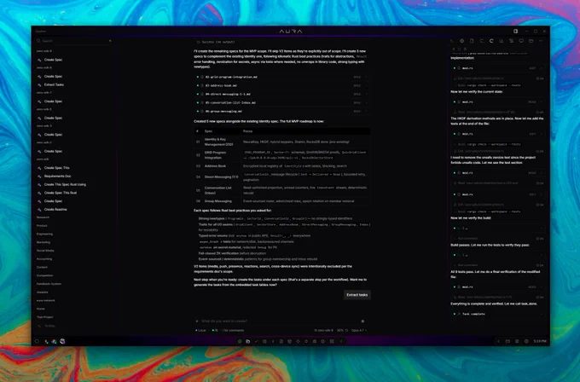Open the Create Spec This conversation
Screen dimensions: 580x382
56,168
